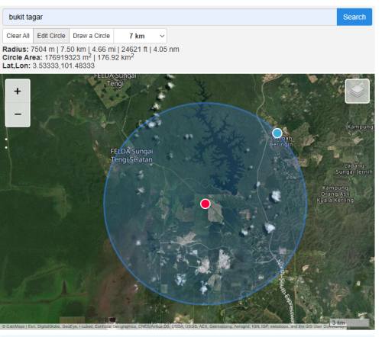
Task: Click the FELDA Sungai Tengi Selatan label
Action: [x=131, y=156]
